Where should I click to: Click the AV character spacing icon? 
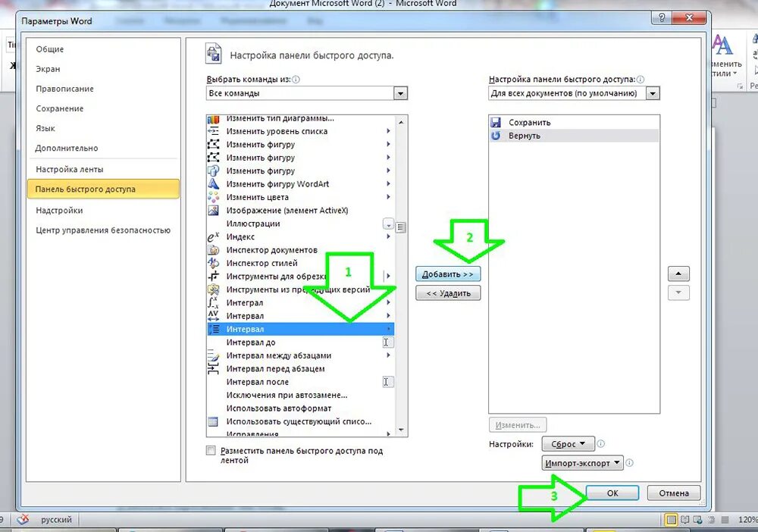pos(213,315)
